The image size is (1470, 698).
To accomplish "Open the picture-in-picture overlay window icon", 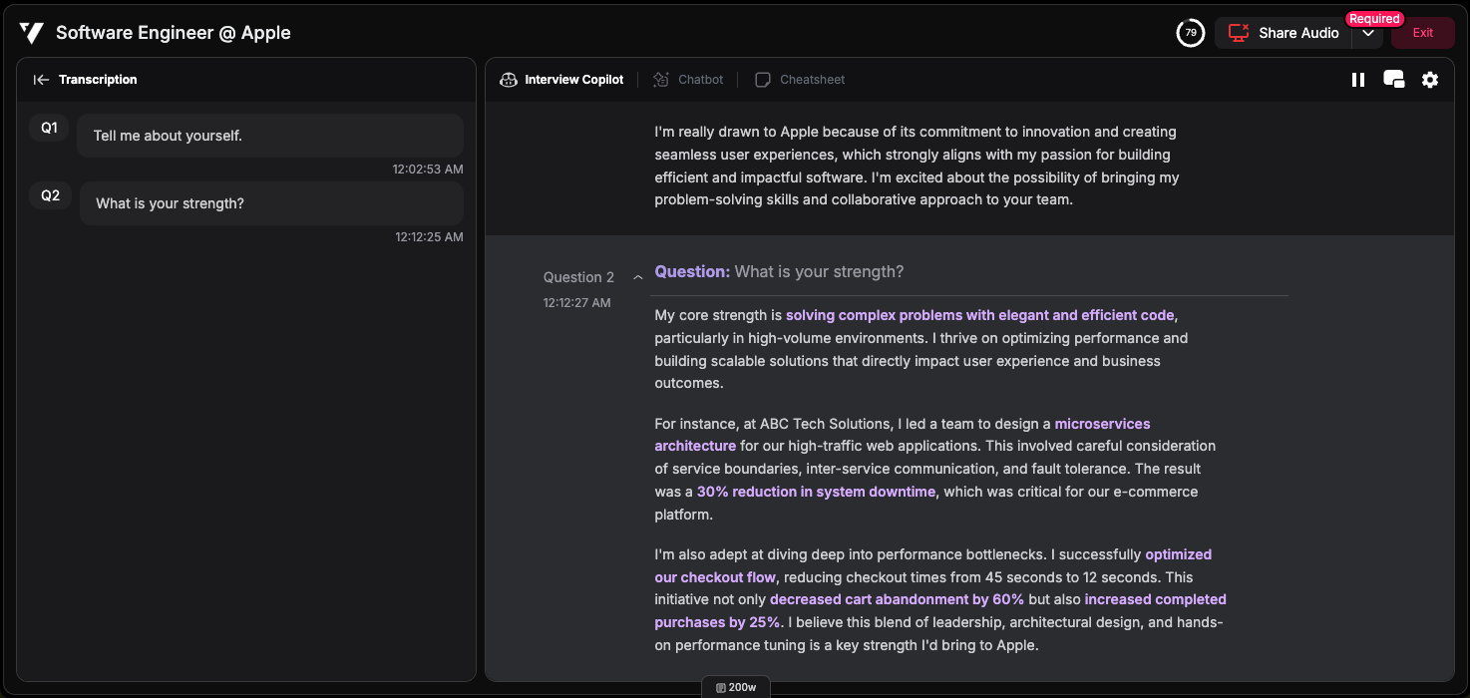I will coord(1393,80).
